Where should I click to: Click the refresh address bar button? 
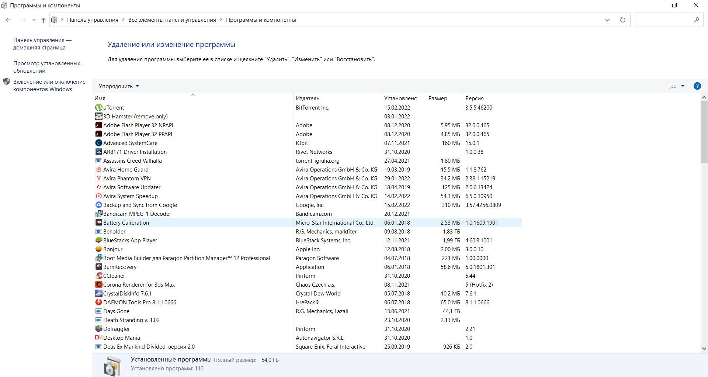click(623, 20)
